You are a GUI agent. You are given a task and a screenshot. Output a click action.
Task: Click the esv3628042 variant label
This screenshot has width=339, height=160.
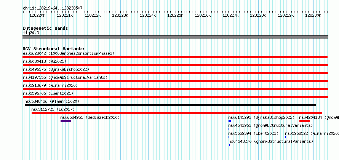click(69, 53)
